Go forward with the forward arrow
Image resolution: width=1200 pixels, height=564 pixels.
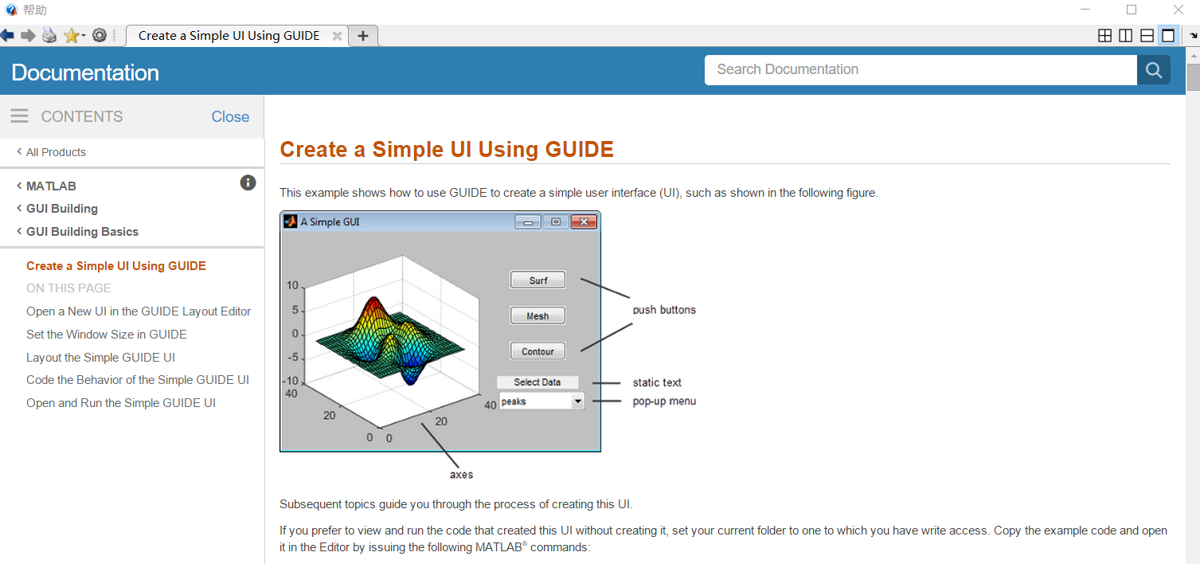click(x=28, y=35)
